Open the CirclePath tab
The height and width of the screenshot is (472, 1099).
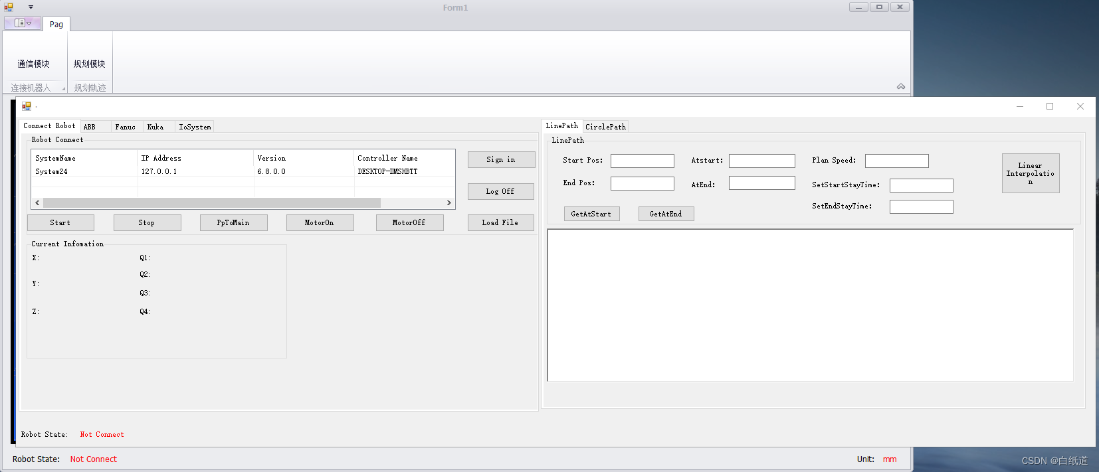tap(605, 127)
